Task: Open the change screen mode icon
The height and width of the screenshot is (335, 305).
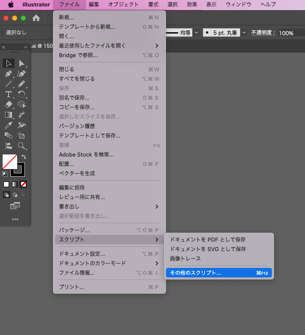Action: [15, 206]
